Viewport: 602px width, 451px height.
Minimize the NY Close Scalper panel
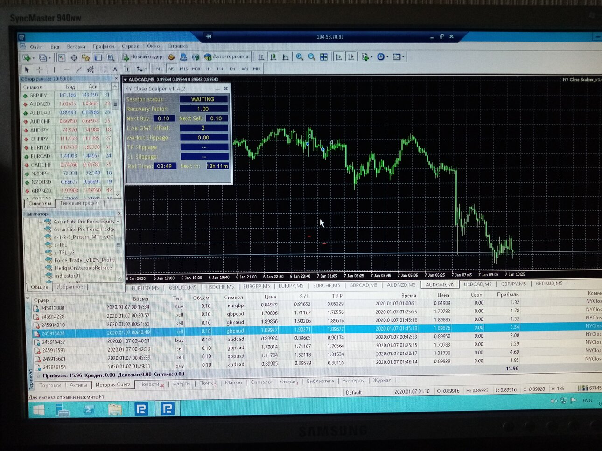[x=217, y=89]
